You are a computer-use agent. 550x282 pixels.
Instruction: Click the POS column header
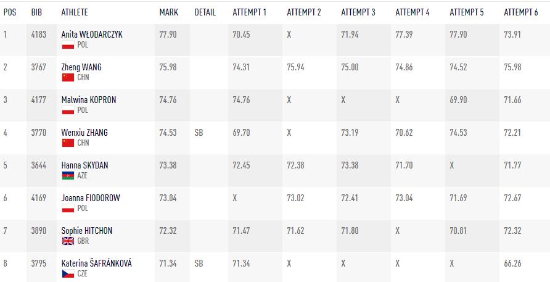click(10, 12)
